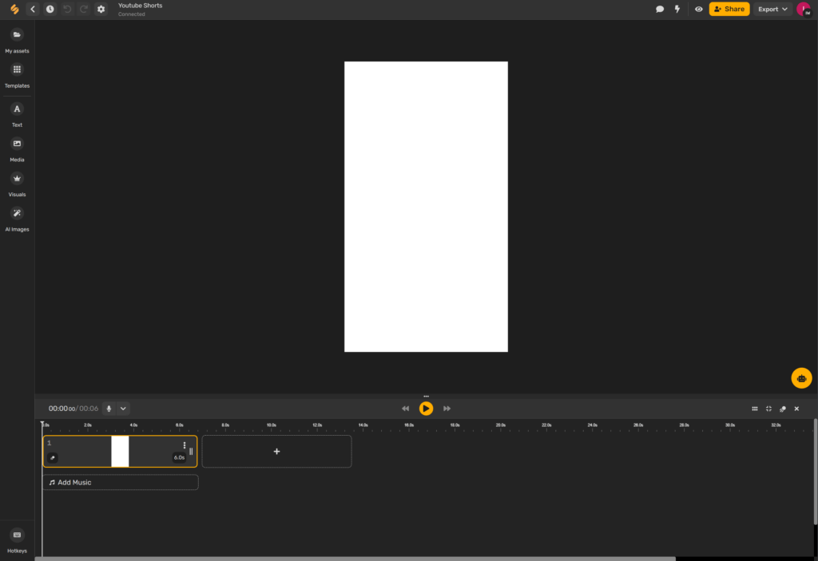Rewind with the skip-back button
Image resolution: width=818 pixels, height=561 pixels.
(x=405, y=409)
